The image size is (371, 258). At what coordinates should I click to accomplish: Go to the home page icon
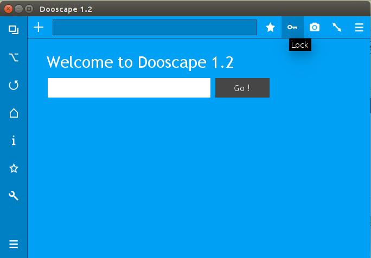coord(14,113)
